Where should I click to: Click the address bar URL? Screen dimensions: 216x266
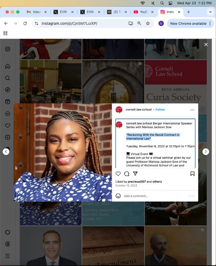tap(69, 23)
